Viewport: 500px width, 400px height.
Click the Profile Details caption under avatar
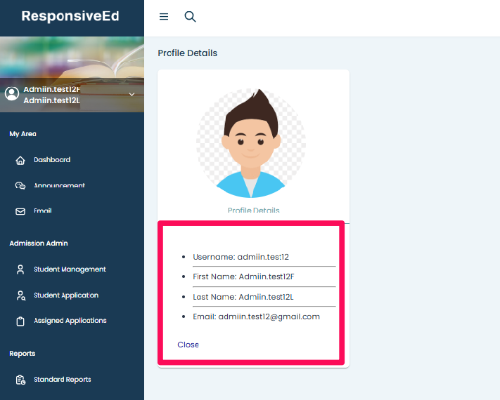(253, 211)
